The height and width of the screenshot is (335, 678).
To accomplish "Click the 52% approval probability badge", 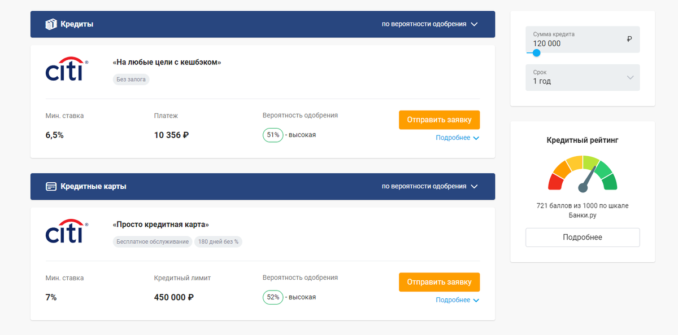I will 273,297.
